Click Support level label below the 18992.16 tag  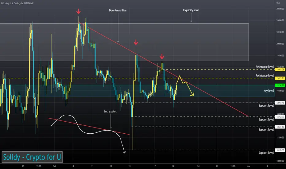coord(266,106)
